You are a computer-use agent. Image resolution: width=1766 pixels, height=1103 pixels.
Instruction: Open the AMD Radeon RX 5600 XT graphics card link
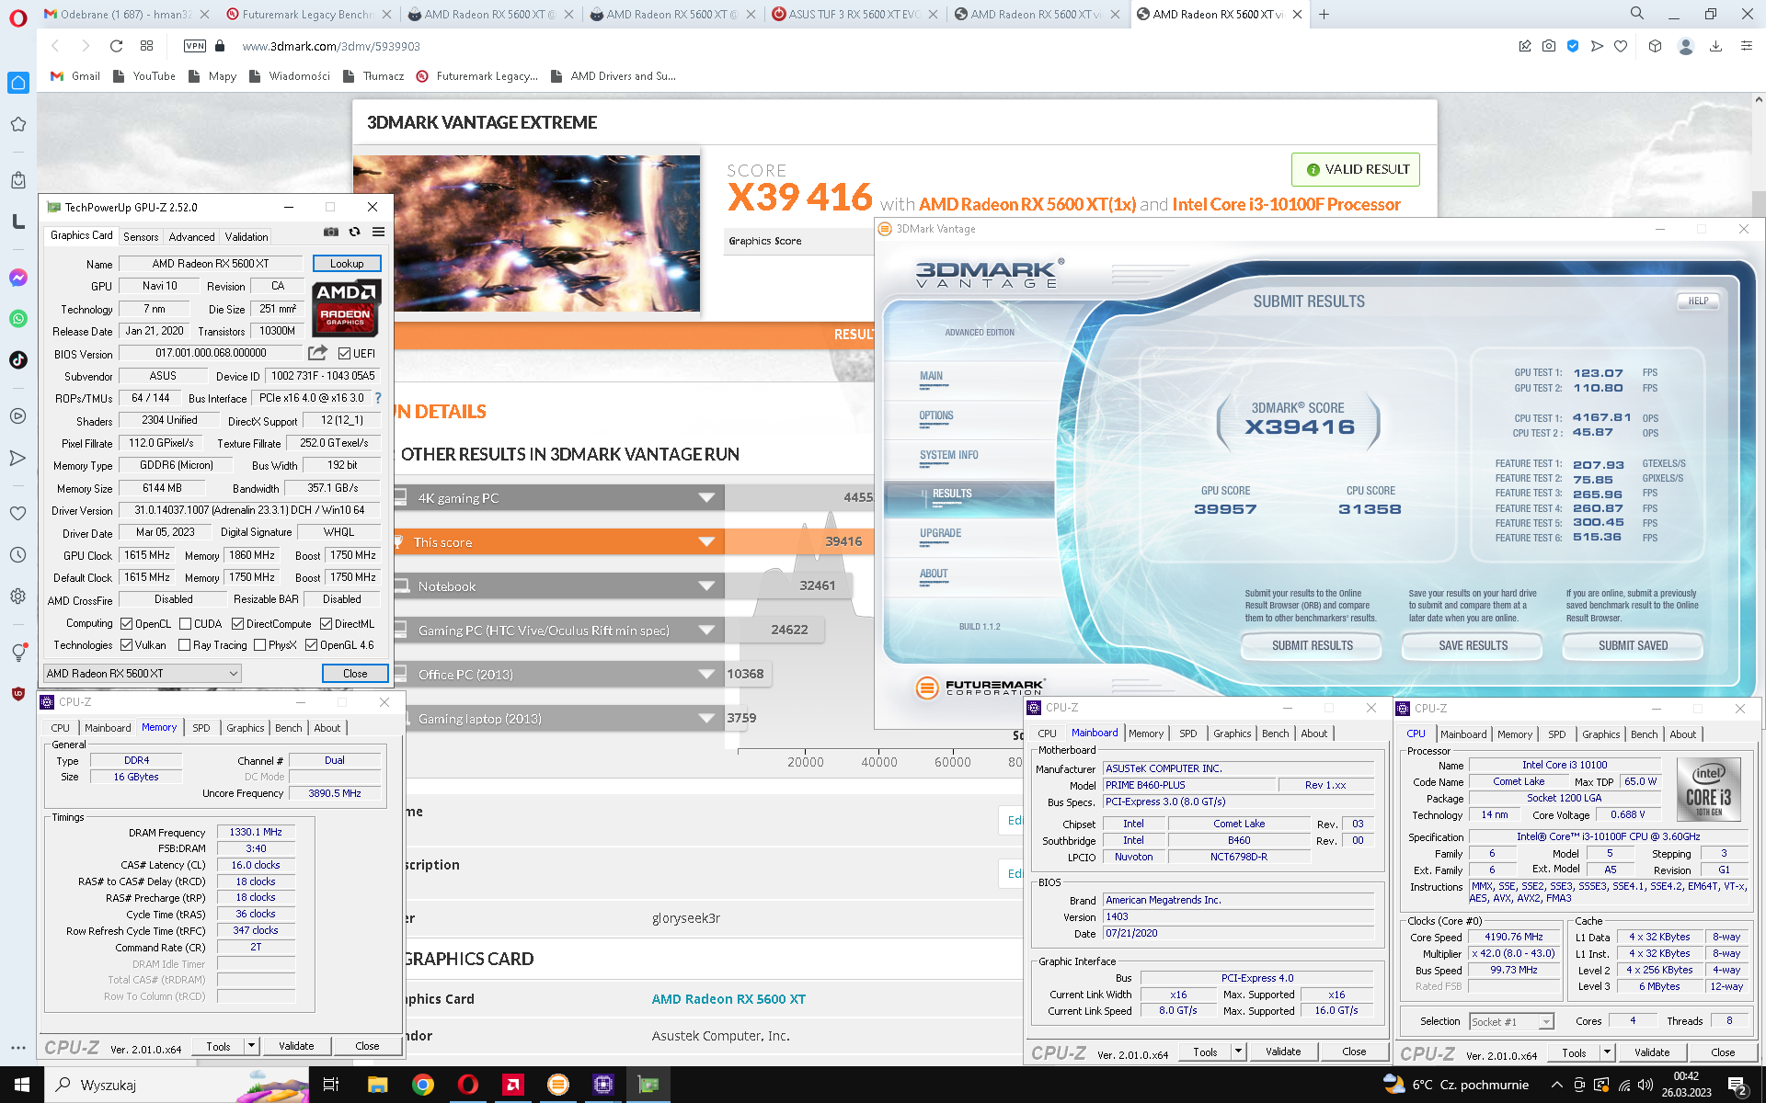(728, 999)
